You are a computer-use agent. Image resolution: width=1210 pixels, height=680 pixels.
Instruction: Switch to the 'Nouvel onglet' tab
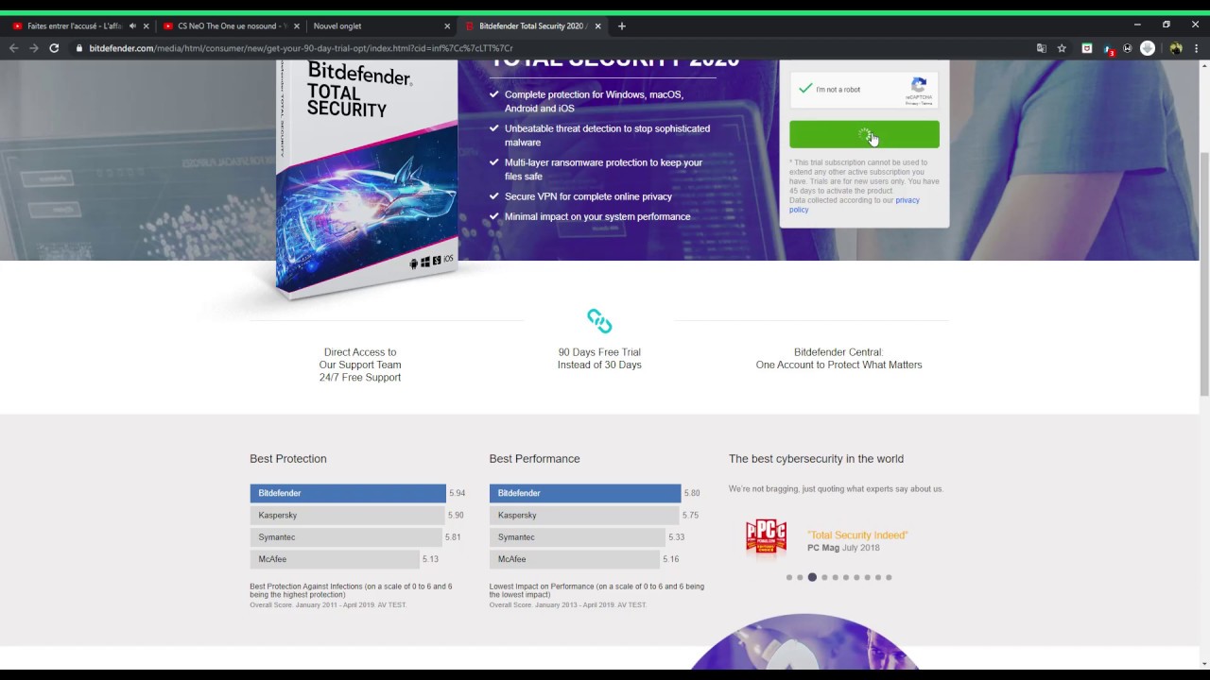tap(381, 26)
